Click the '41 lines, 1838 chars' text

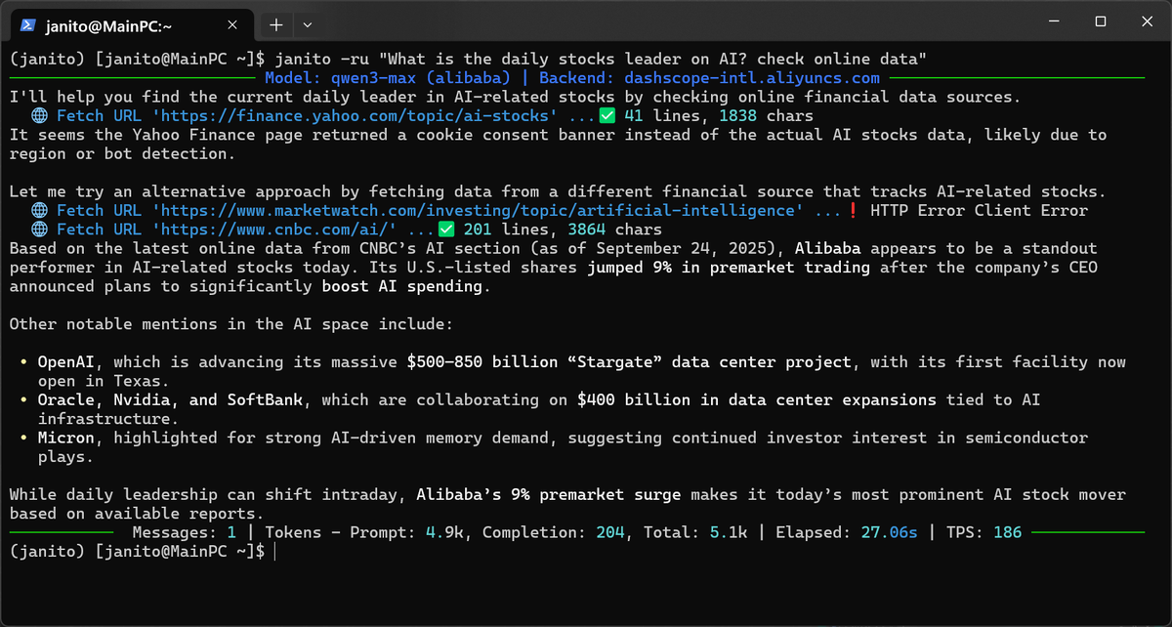point(718,116)
